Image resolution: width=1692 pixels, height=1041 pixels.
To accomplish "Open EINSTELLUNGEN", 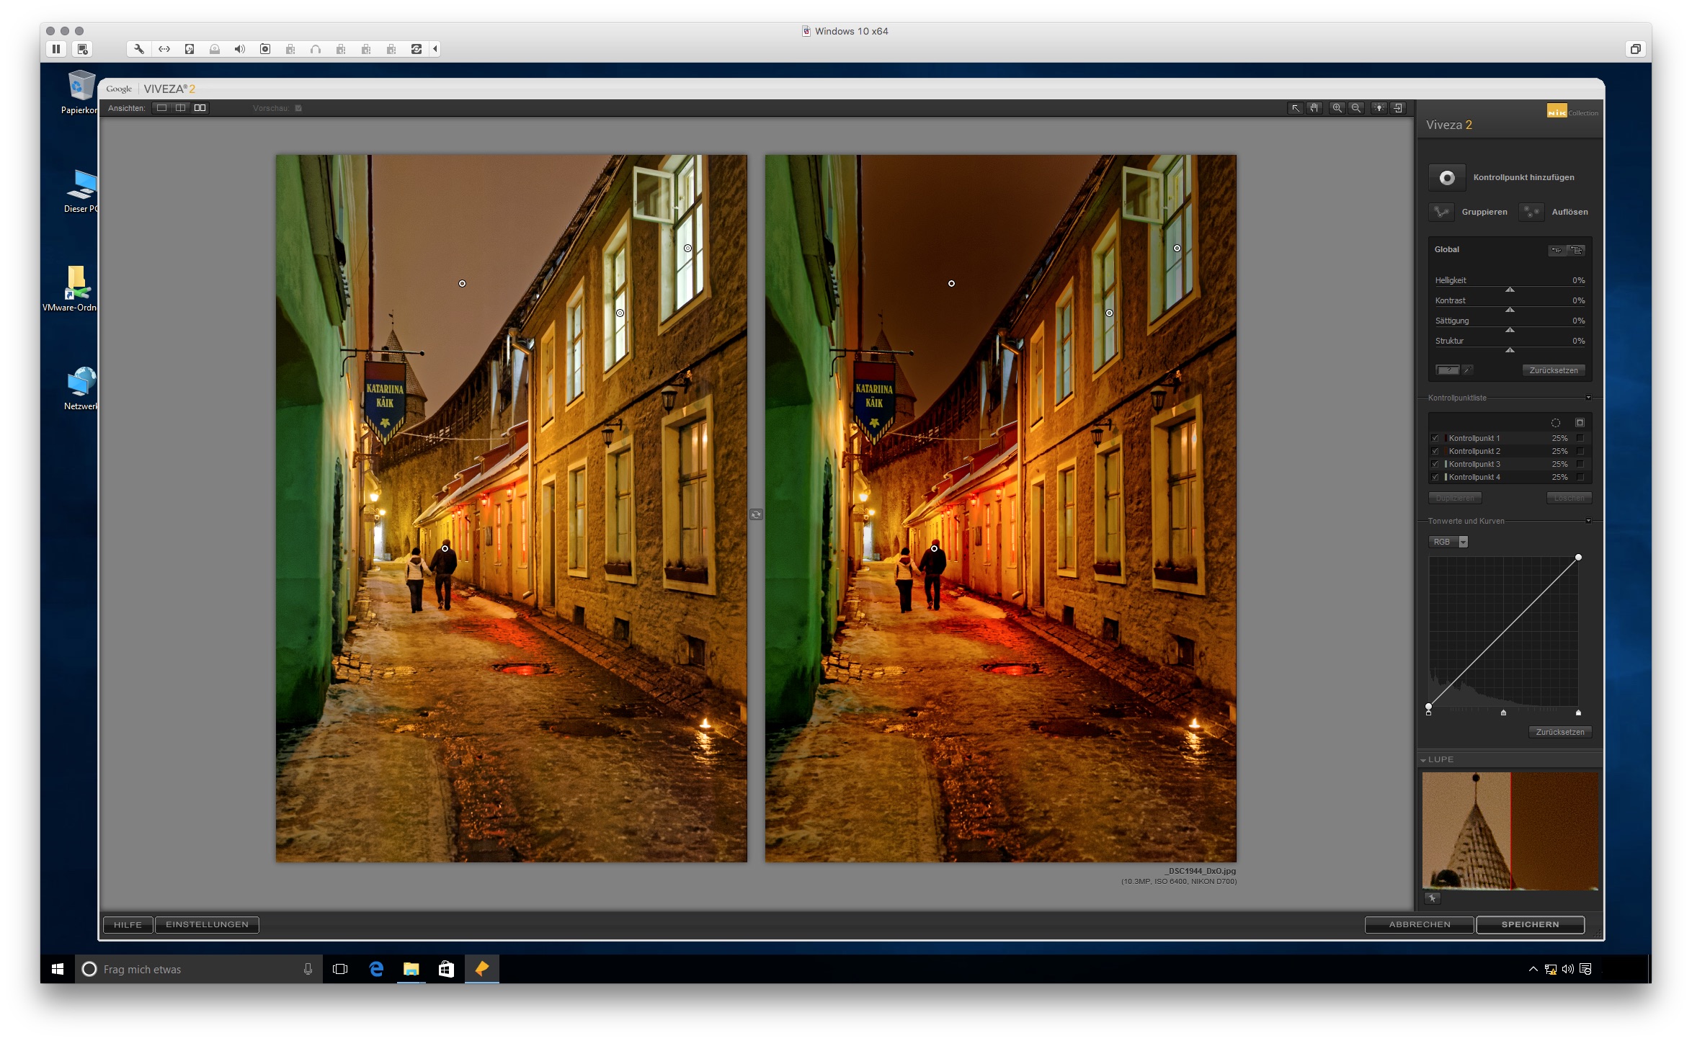I will 207,924.
